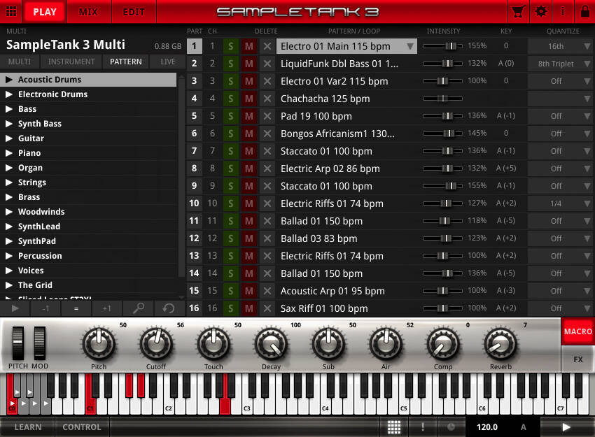Start playback with bottom-right play button
595x437 pixels.
[566, 427]
